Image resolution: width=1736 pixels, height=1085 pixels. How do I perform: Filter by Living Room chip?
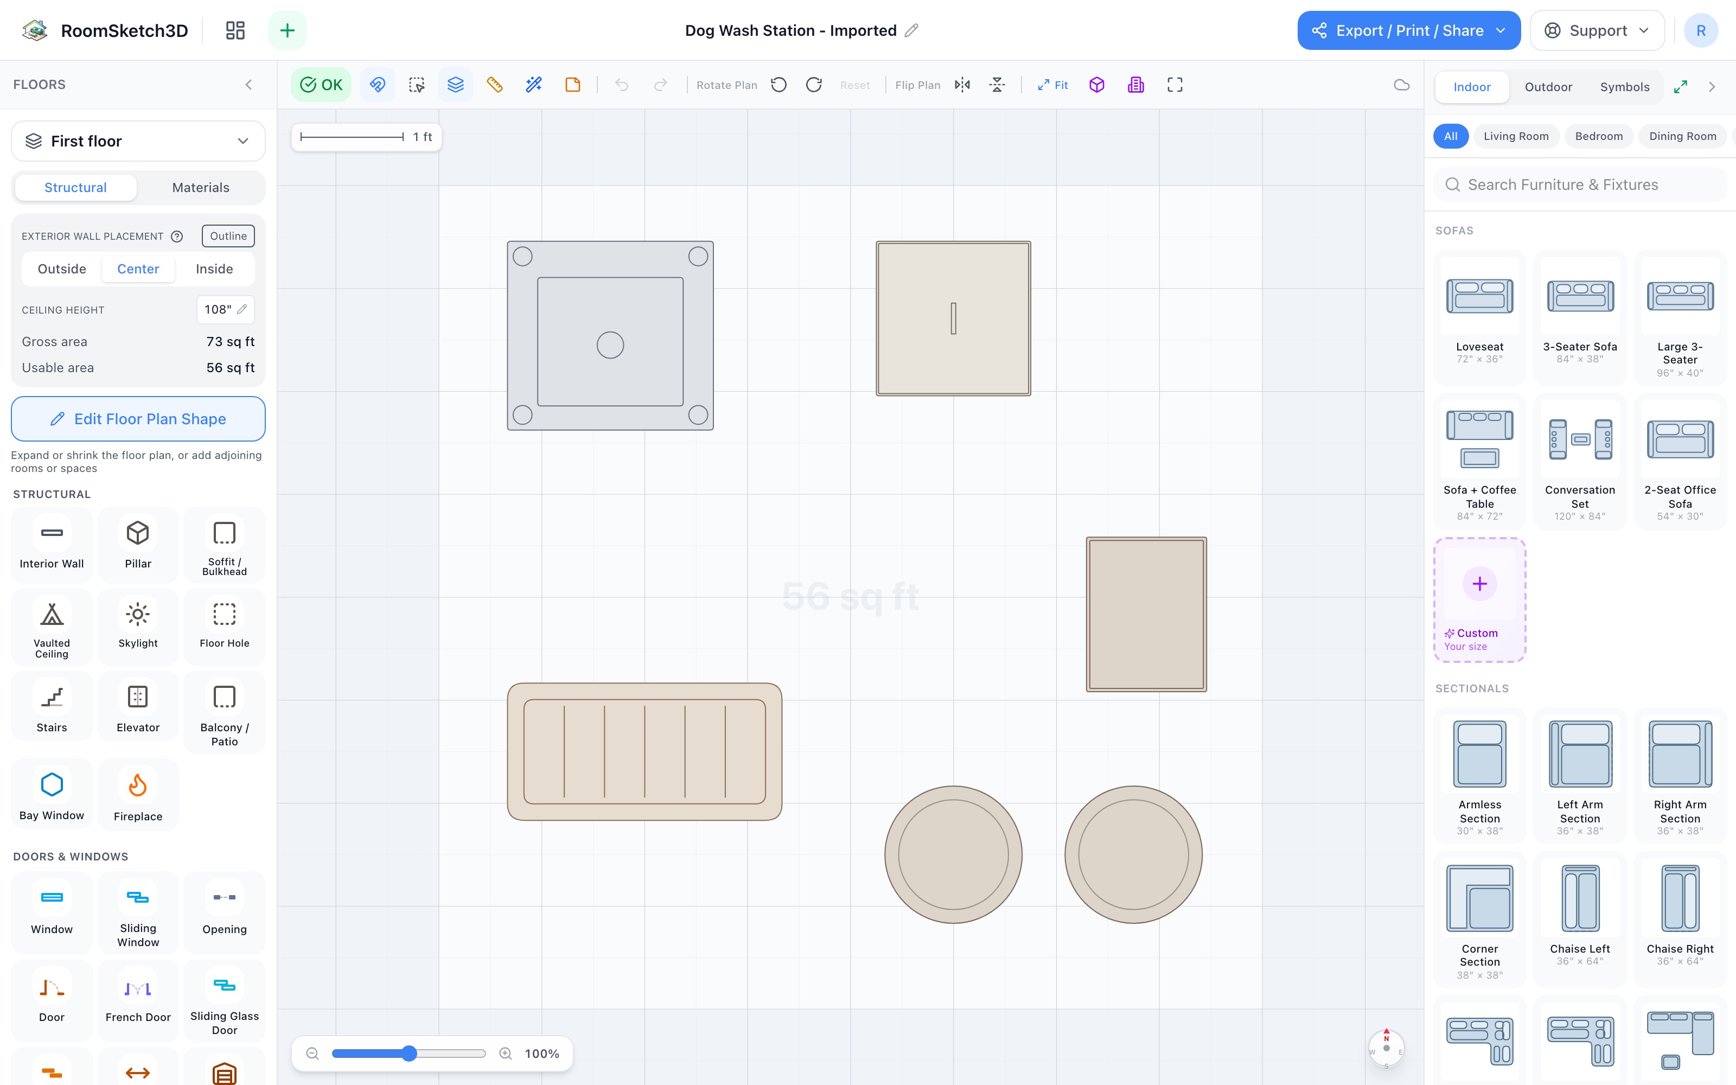1516,136
